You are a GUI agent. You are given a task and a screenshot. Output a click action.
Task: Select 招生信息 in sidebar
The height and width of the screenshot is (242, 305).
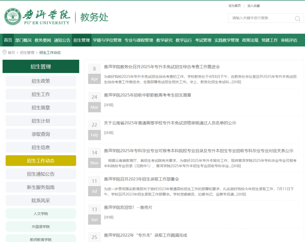point(41,147)
